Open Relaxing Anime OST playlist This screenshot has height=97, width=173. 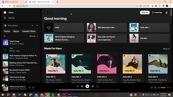click(x=21, y=64)
